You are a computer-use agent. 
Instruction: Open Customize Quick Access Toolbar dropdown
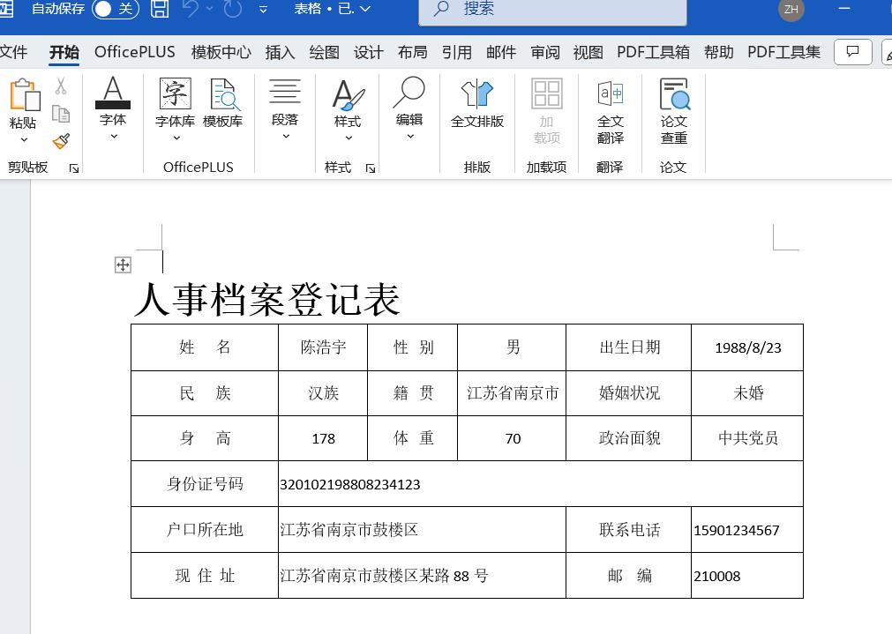(x=263, y=9)
